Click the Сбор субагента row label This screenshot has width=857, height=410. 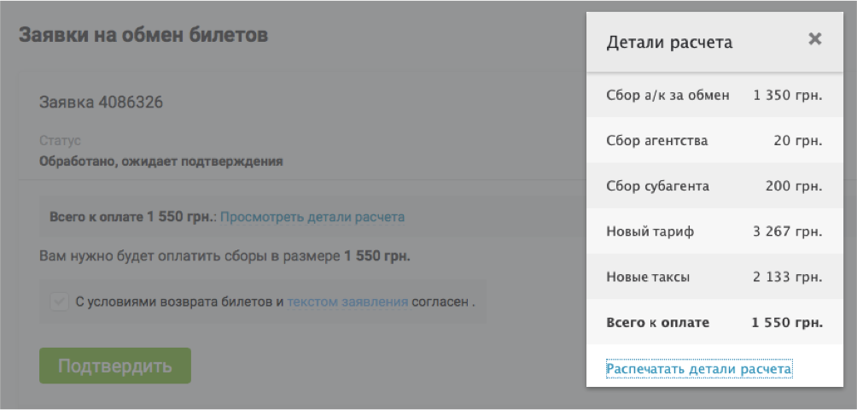click(657, 186)
